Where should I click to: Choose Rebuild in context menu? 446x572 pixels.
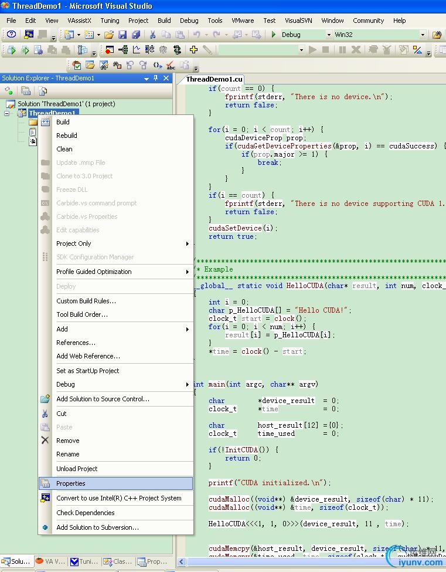pos(115,136)
